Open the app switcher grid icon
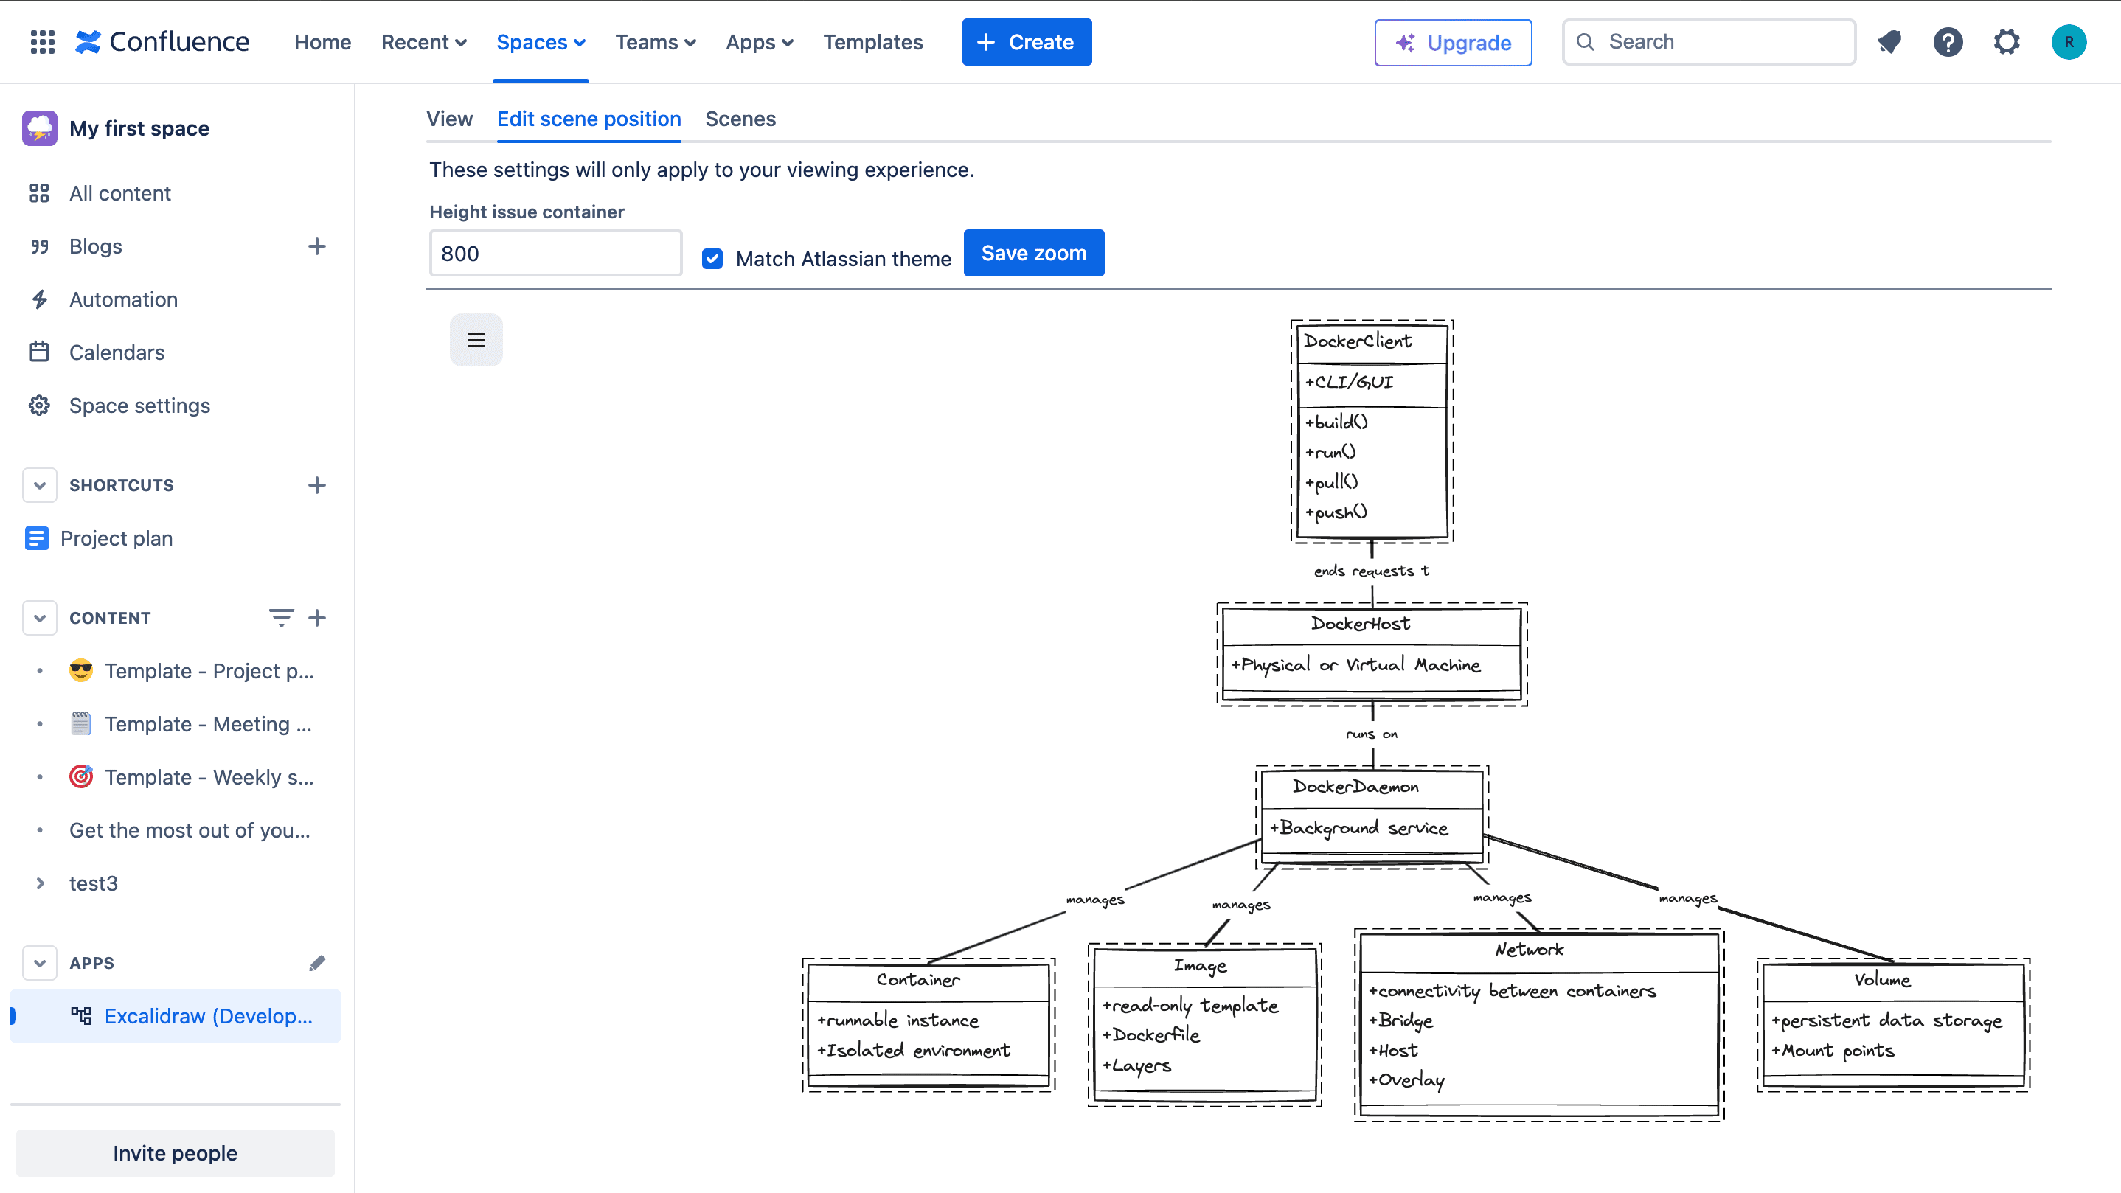Image resolution: width=2121 pixels, height=1193 pixels. (42, 42)
